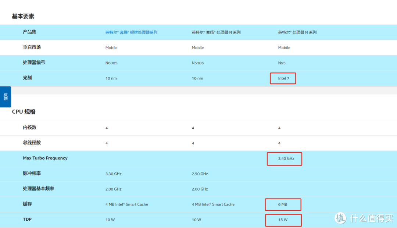This screenshot has width=397, height=228.
Task: Click the 处理器基本频率 row label
Action: click(x=39, y=189)
